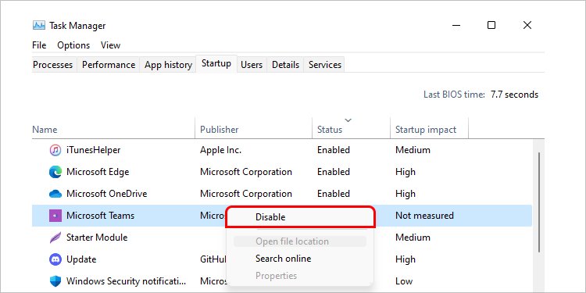Sort by the Status column chevron
Viewport: 586px width, 293px height.
coord(348,120)
